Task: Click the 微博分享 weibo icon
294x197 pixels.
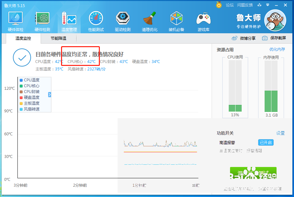Action: [x=234, y=38]
